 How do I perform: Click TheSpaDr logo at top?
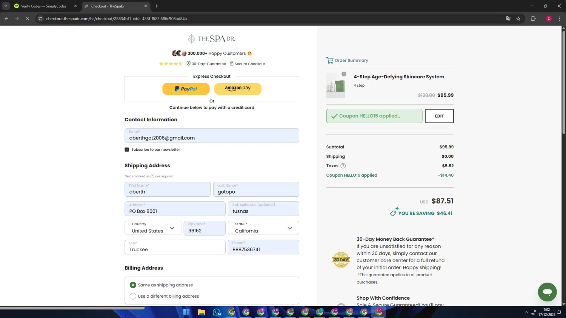coord(212,39)
